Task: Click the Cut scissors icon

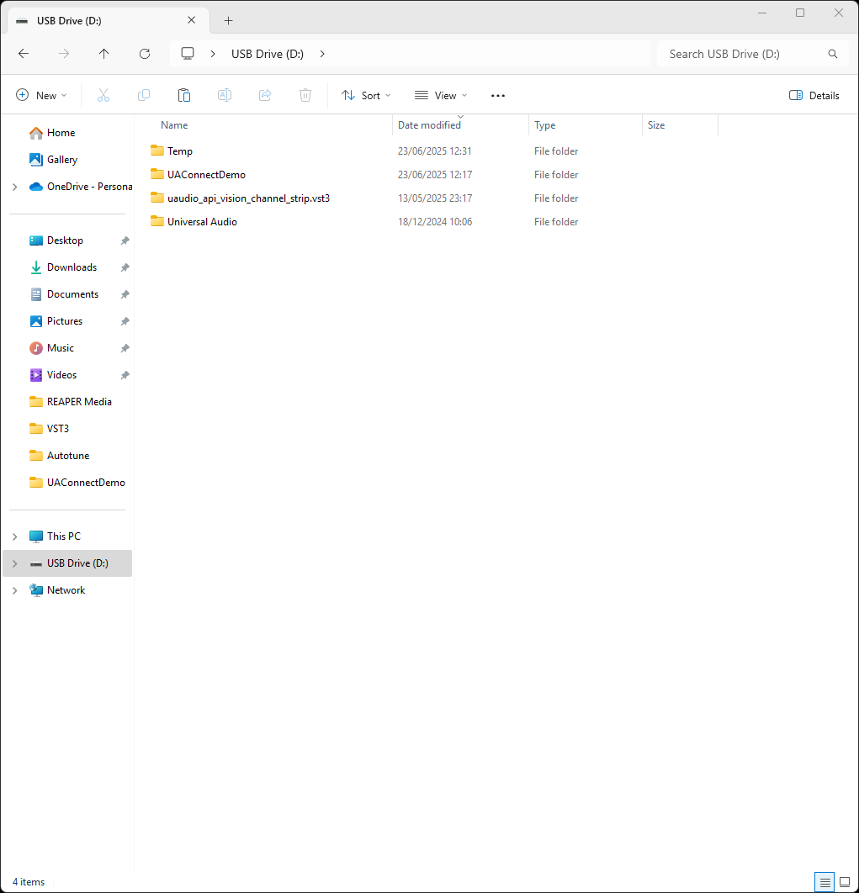Action: tap(103, 95)
